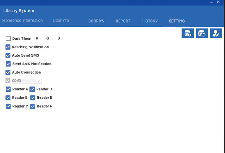Click the G color label

click(x=48, y=38)
